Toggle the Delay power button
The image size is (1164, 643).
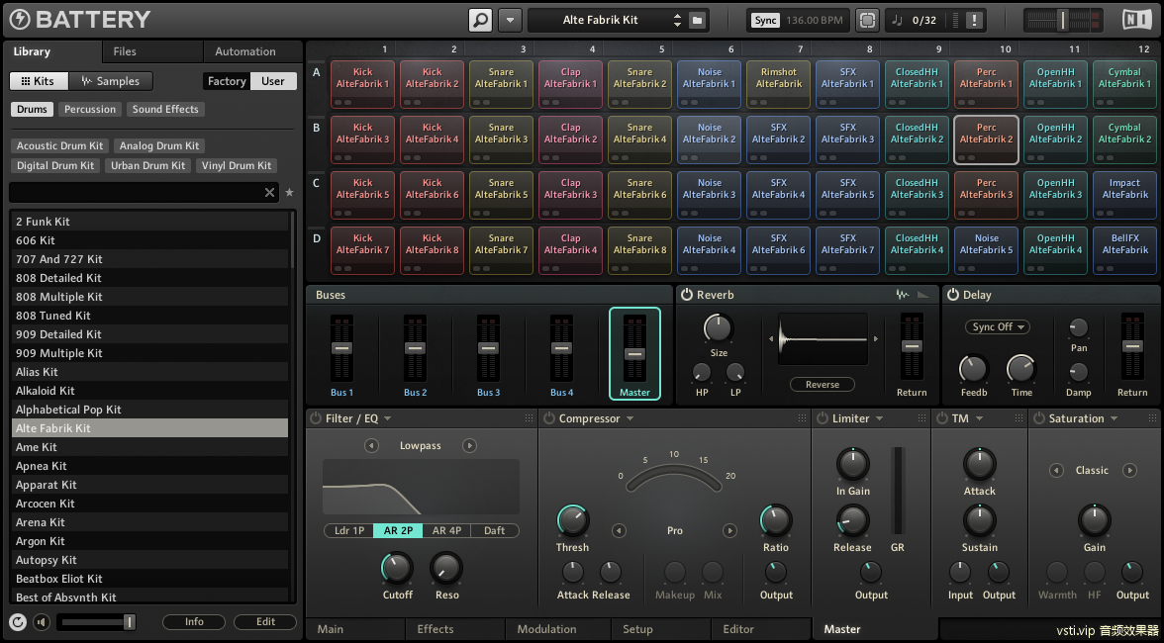pos(952,295)
